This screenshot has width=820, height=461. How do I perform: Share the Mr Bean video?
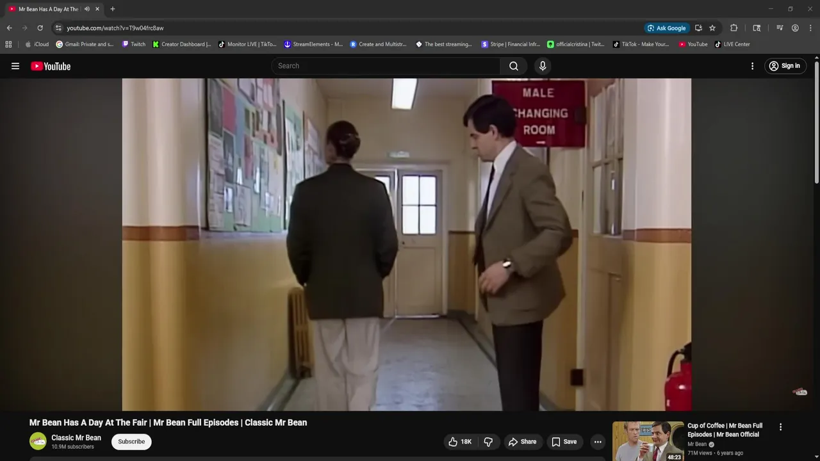point(522,442)
